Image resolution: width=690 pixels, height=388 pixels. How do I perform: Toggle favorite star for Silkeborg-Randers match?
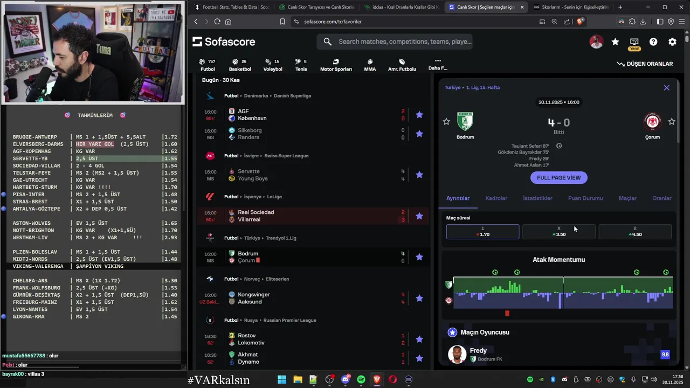click(419, 134)
